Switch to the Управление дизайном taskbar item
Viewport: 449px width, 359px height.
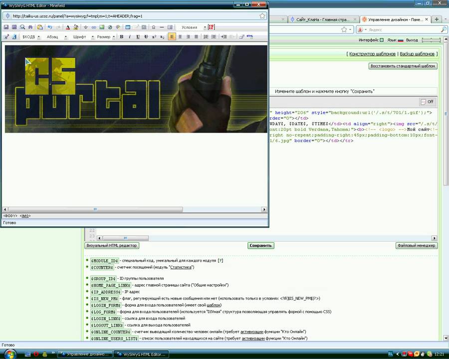click(x=85, y=354)
